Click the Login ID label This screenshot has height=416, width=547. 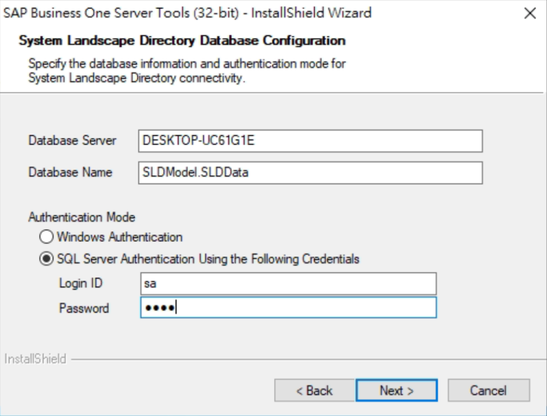(81, 283)
